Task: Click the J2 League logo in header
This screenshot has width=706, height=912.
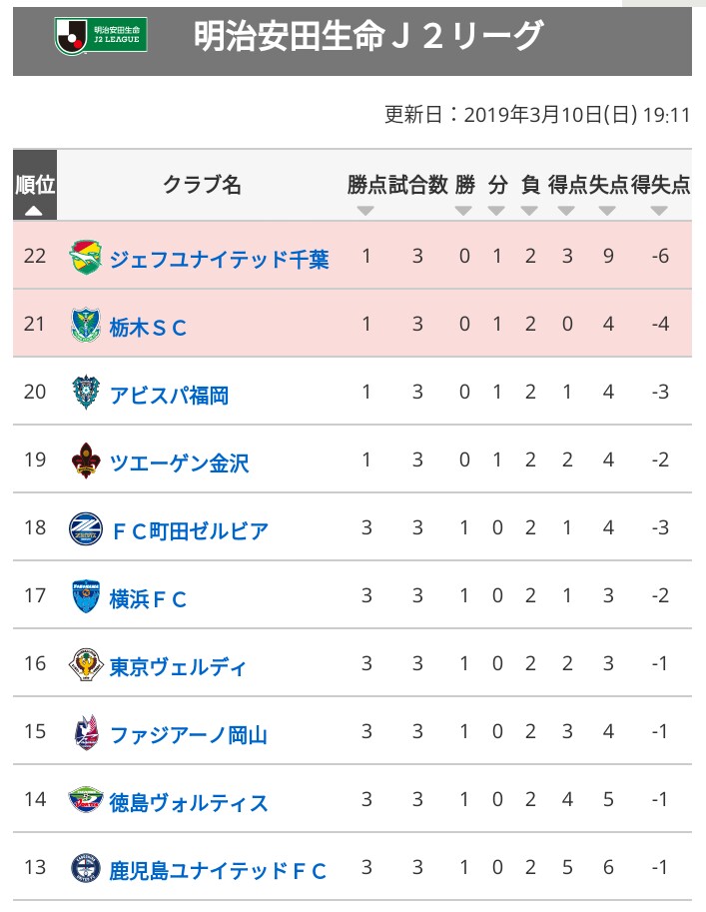Action: click(101, 37)
